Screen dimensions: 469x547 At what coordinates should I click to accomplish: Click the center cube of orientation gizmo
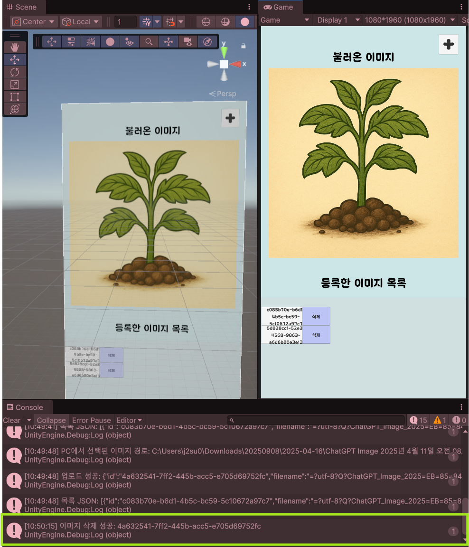tap(224, 64)
